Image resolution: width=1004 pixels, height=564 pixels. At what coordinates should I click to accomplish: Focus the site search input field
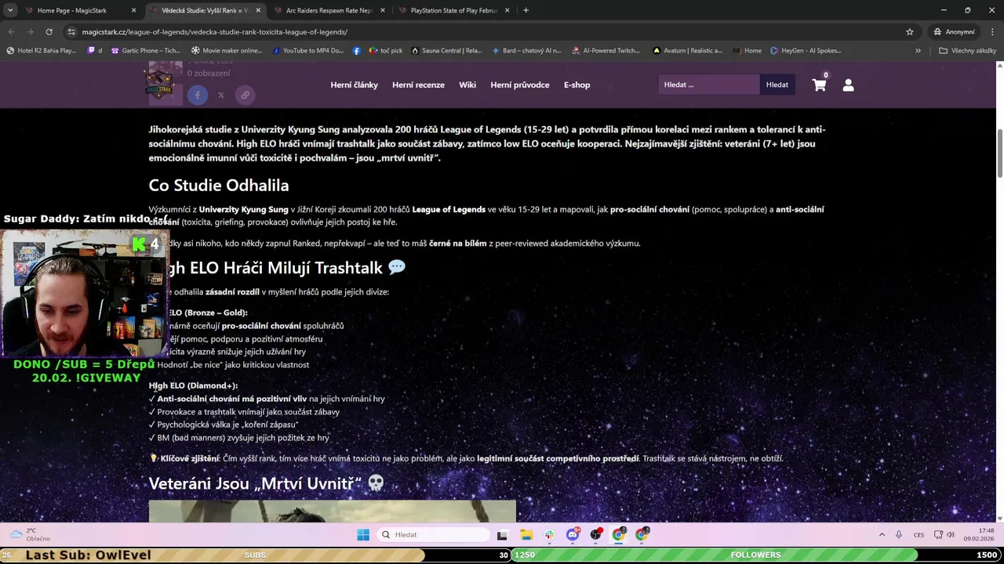point(709,85)
